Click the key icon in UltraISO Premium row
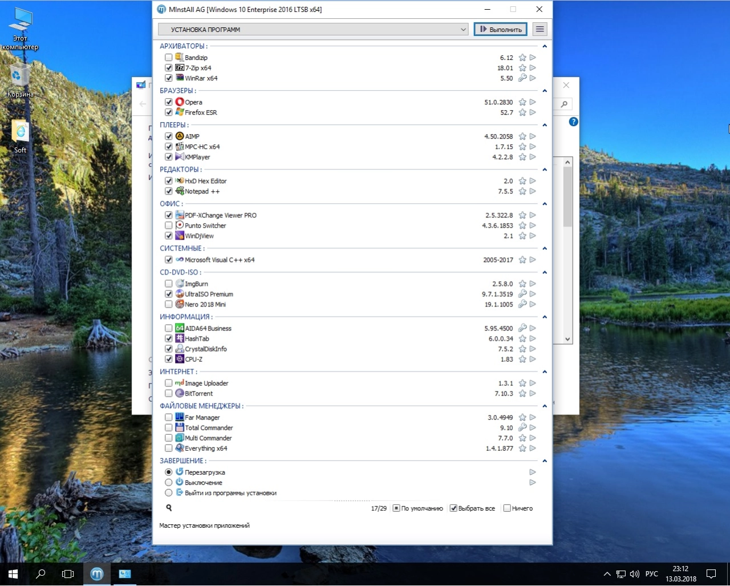 (522, 294)
